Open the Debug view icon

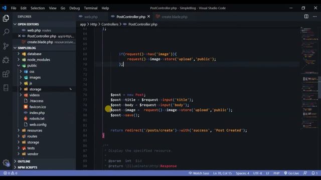pyautogui.click(x=6, y=60)
